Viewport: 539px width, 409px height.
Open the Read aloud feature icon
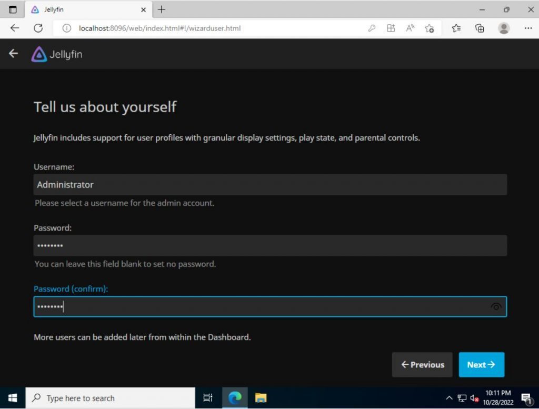pos(410,28)
